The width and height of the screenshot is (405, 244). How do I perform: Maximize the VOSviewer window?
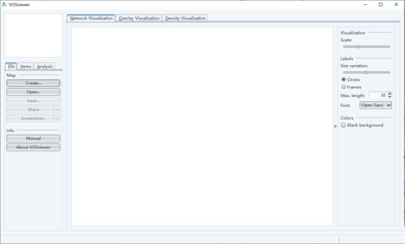(381, 5)
